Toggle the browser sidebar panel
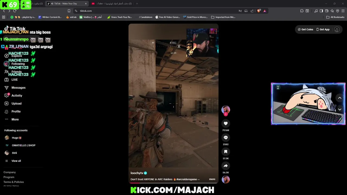Viewport: 347px width, 195px height. tap(321, 11)
